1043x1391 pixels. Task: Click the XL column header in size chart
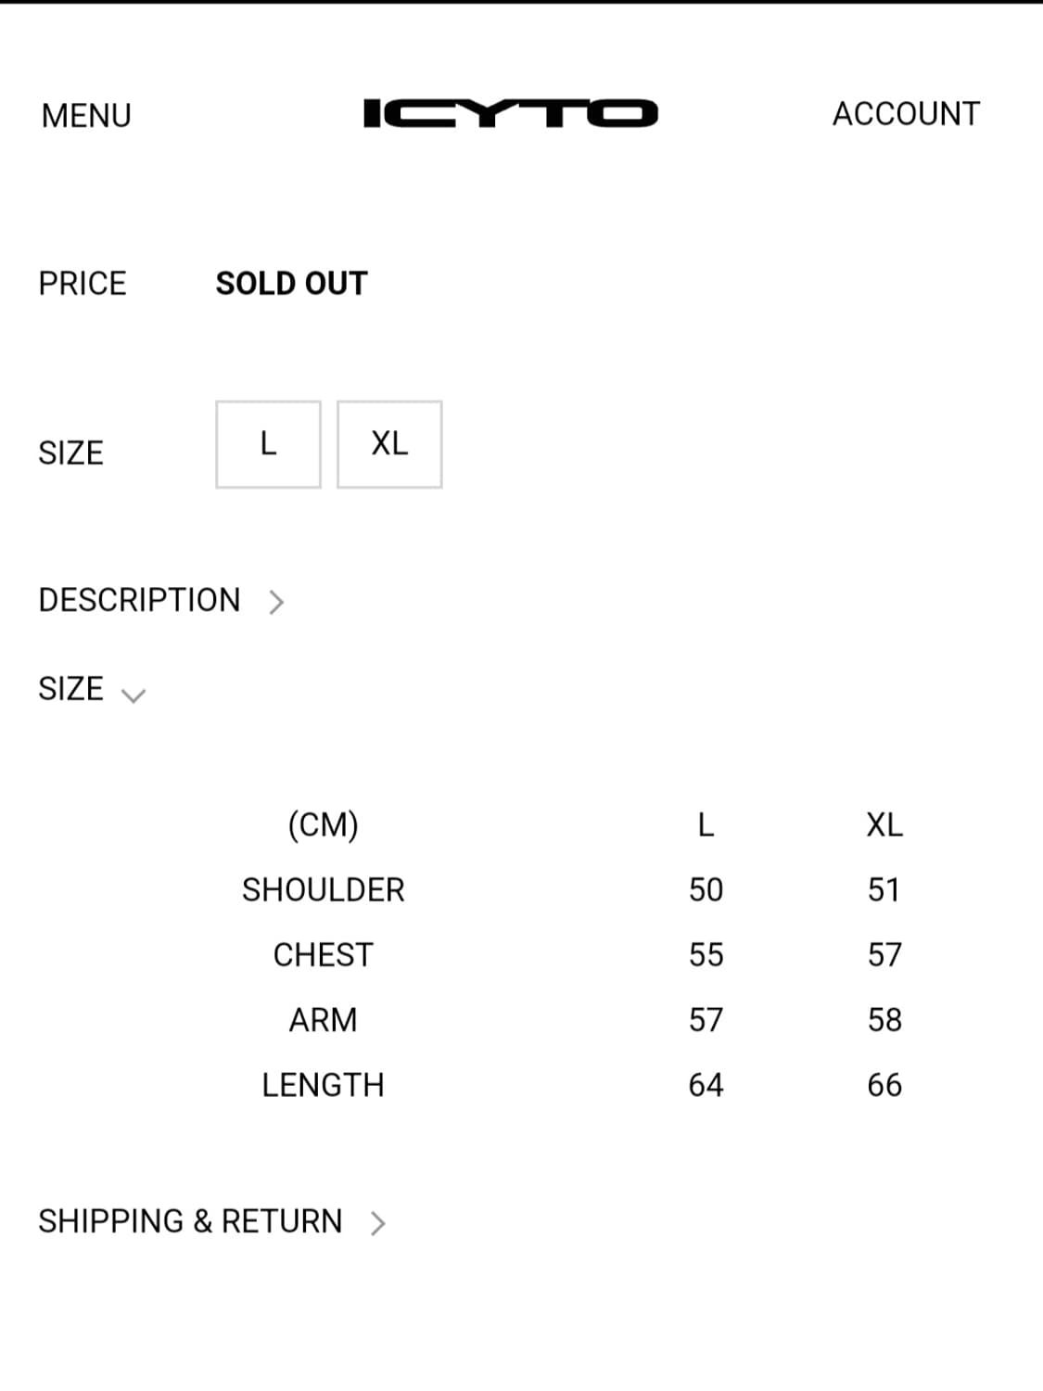[884, 824]
